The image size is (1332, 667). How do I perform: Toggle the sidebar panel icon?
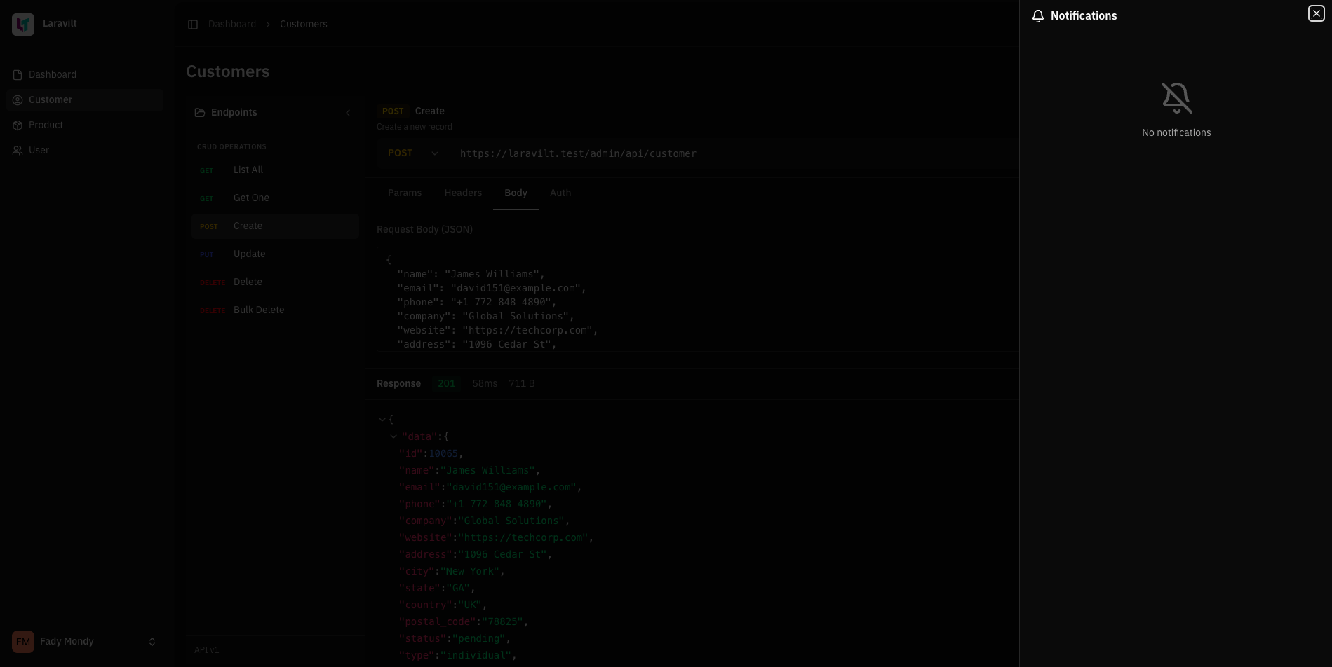193,25
